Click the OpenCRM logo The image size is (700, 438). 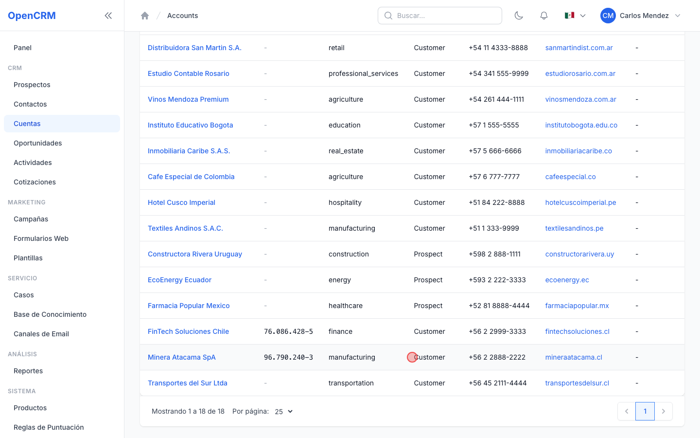(32, 16)
